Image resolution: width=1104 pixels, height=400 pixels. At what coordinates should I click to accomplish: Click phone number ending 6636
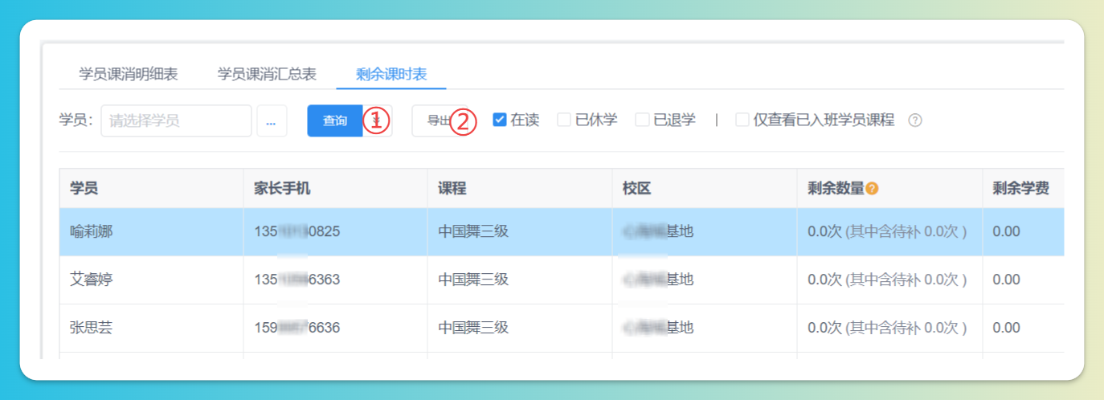[x=297, y=328]
